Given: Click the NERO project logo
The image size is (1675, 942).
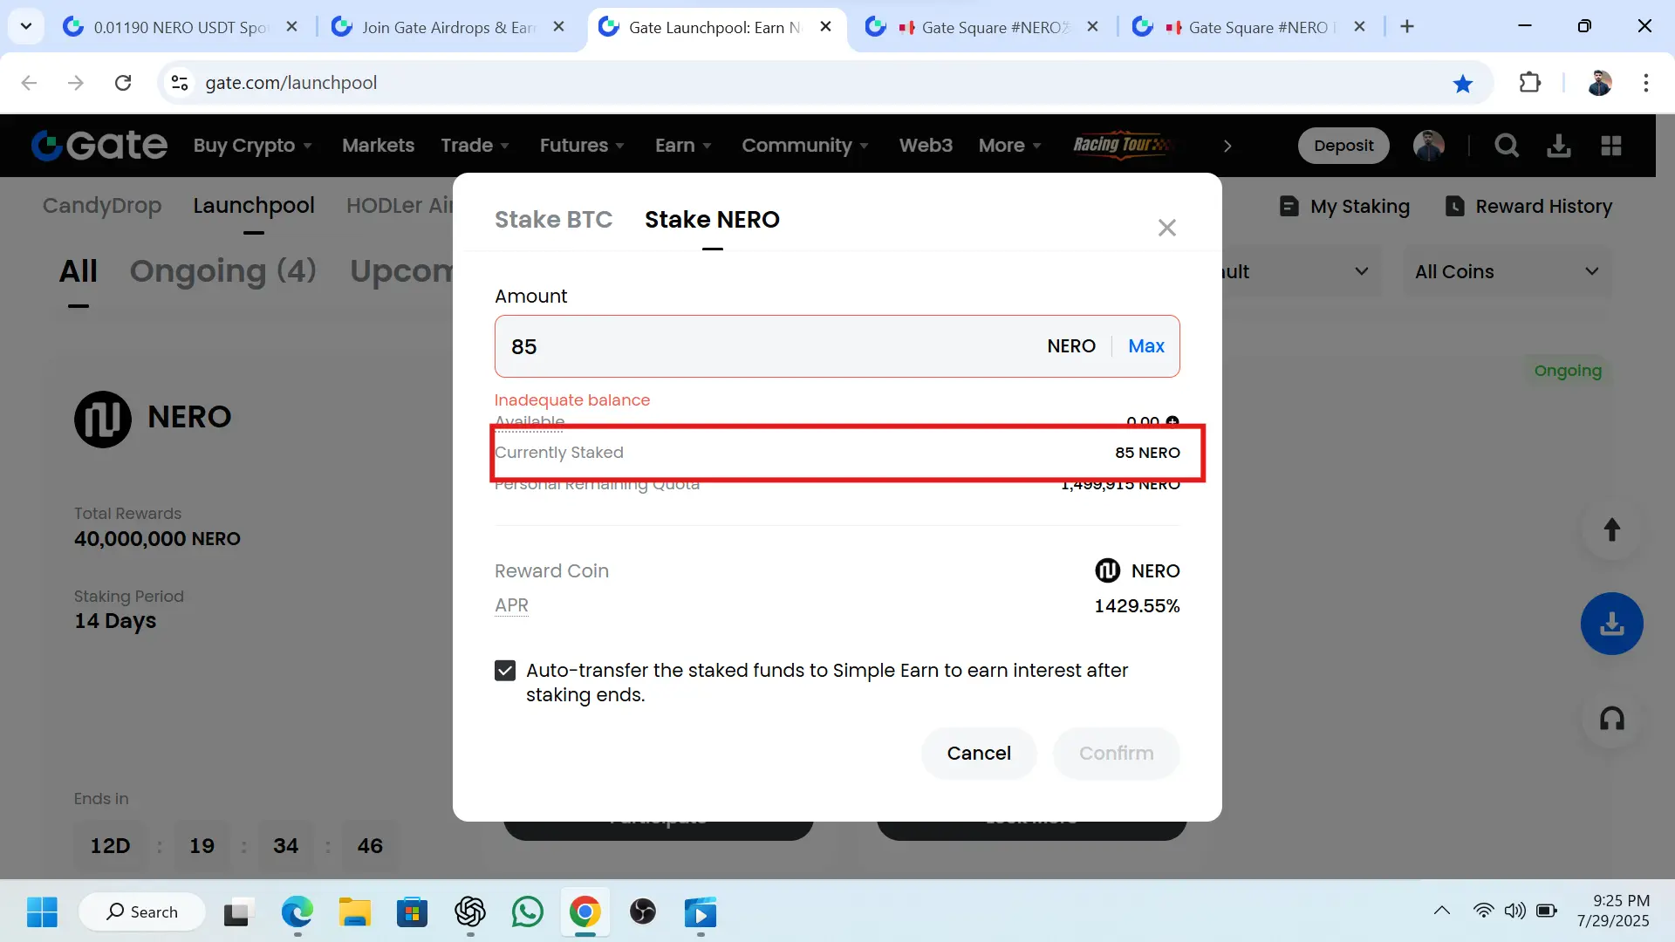Looking at the screenshot, I should [x=103, y=420].
